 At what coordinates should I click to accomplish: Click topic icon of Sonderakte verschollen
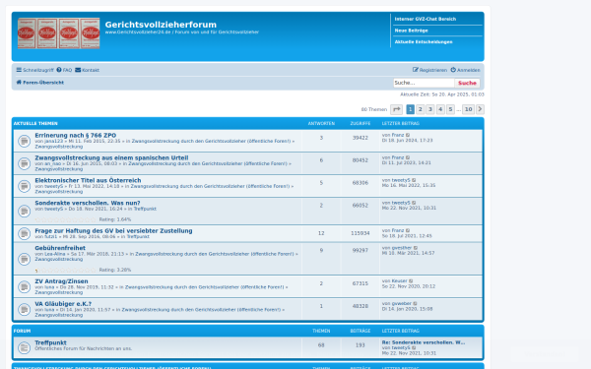click(24, 211)
